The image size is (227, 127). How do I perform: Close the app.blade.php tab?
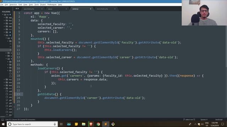42,9
